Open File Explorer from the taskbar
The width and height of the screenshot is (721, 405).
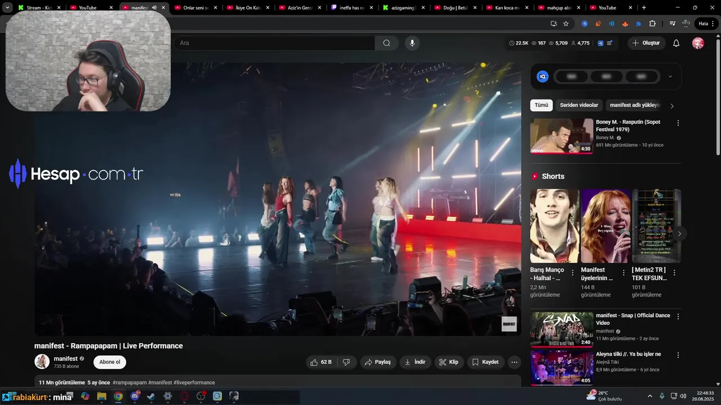click(101, 396)
